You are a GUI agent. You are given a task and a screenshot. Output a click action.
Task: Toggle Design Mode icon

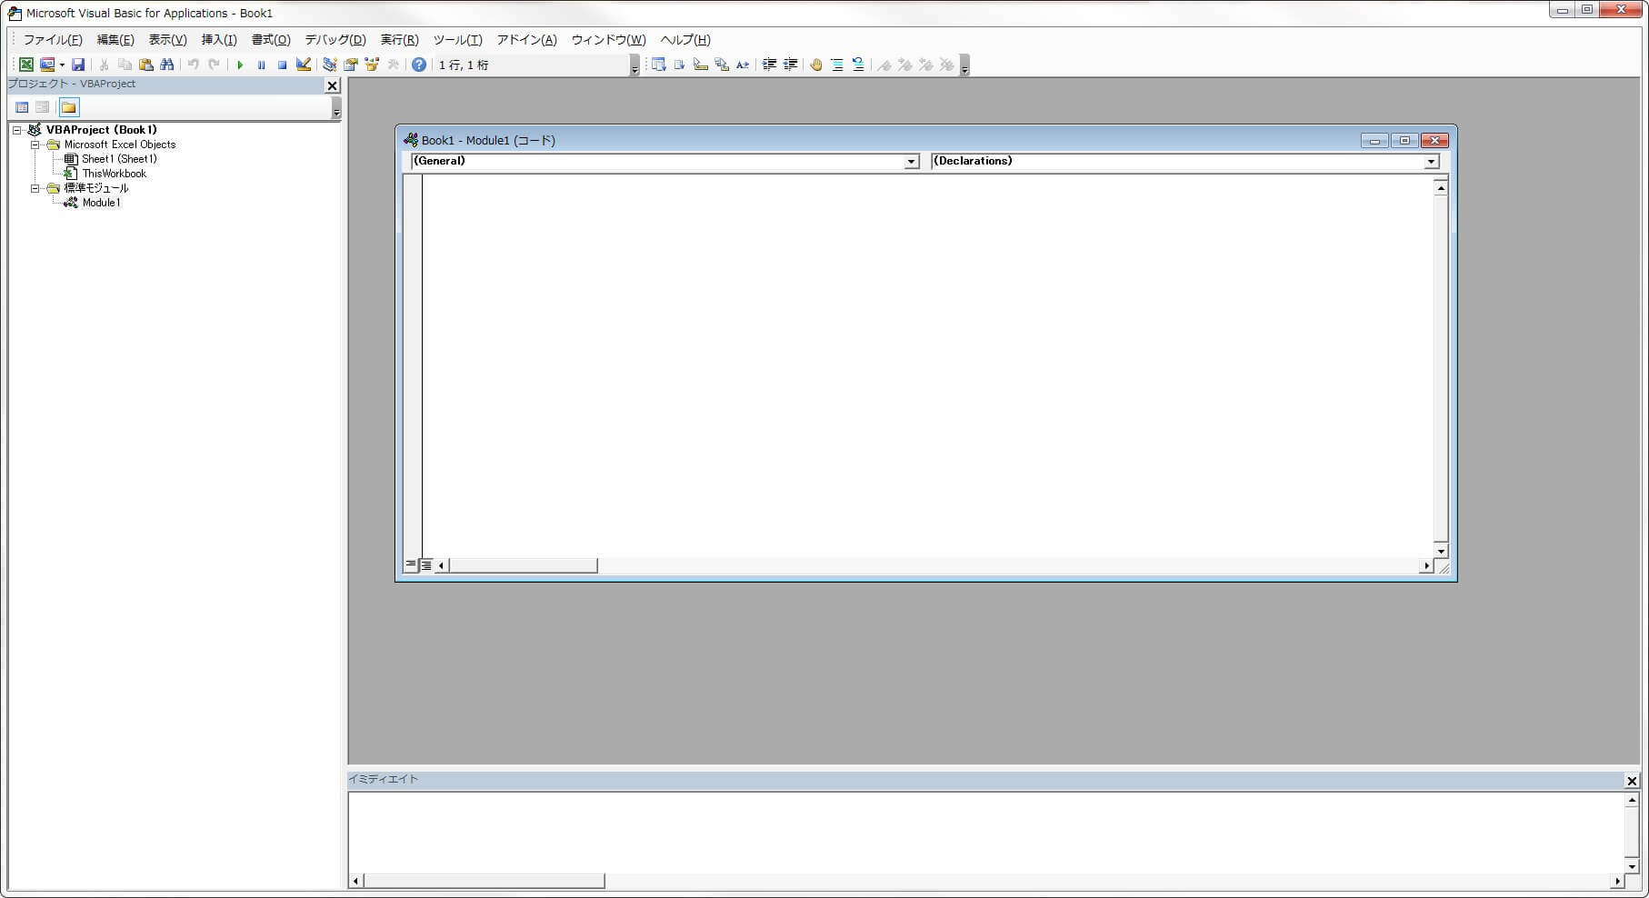[x=304, y=65]
